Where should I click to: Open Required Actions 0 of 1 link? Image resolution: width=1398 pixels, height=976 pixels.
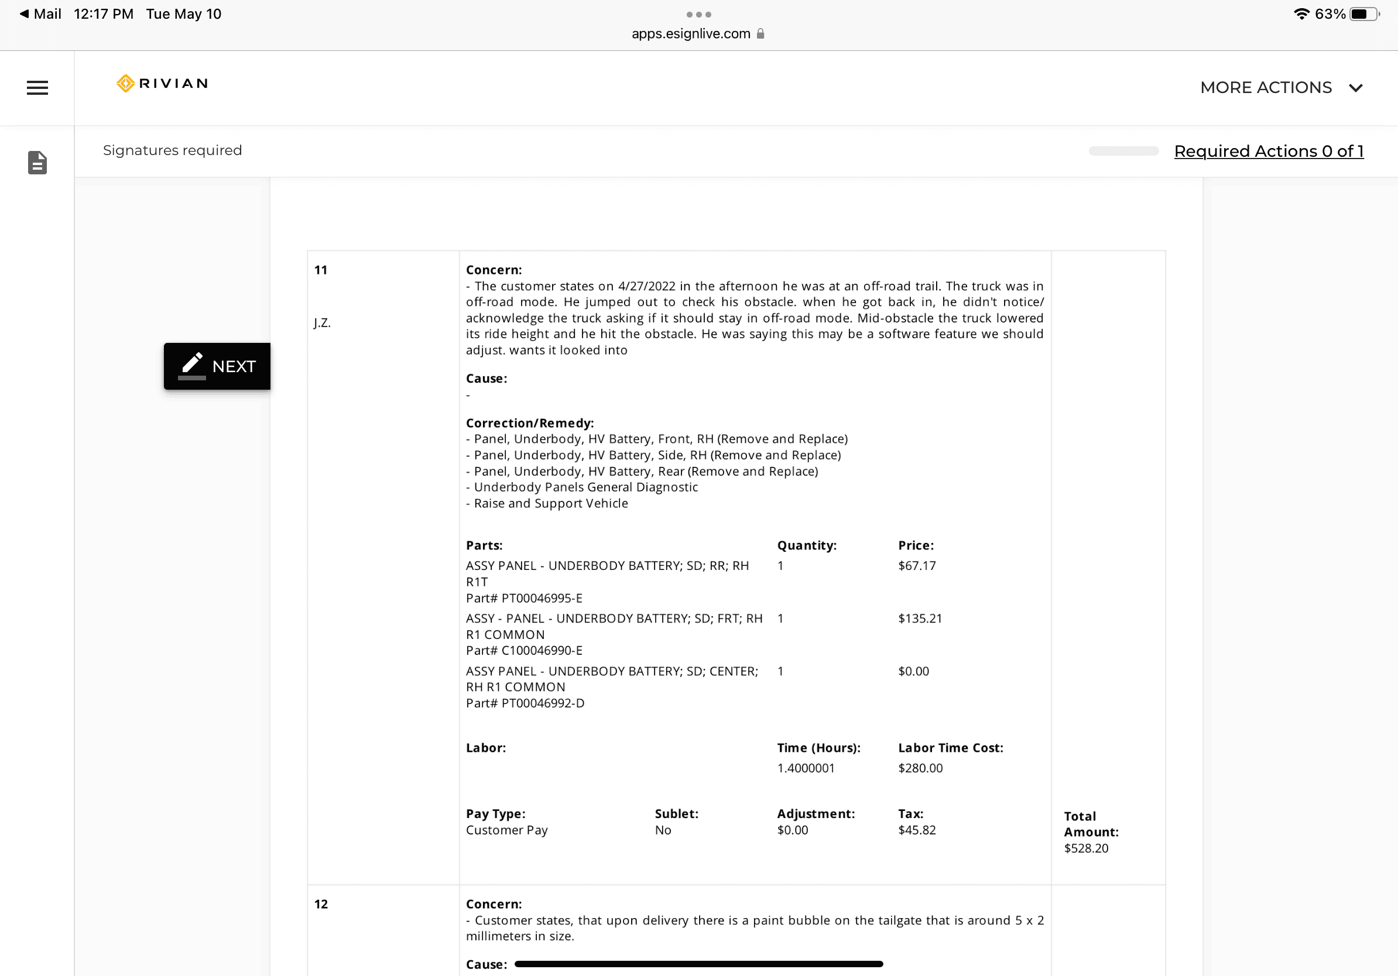click(x=1268, y=151)
